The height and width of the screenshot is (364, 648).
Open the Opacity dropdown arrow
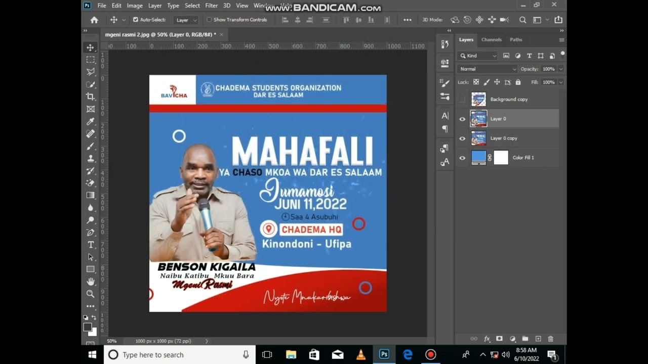560,69
